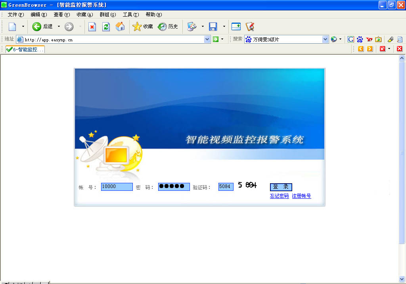Open the History panel icon
The width and height of the screenshot is (406, 284).
[162, 27]
